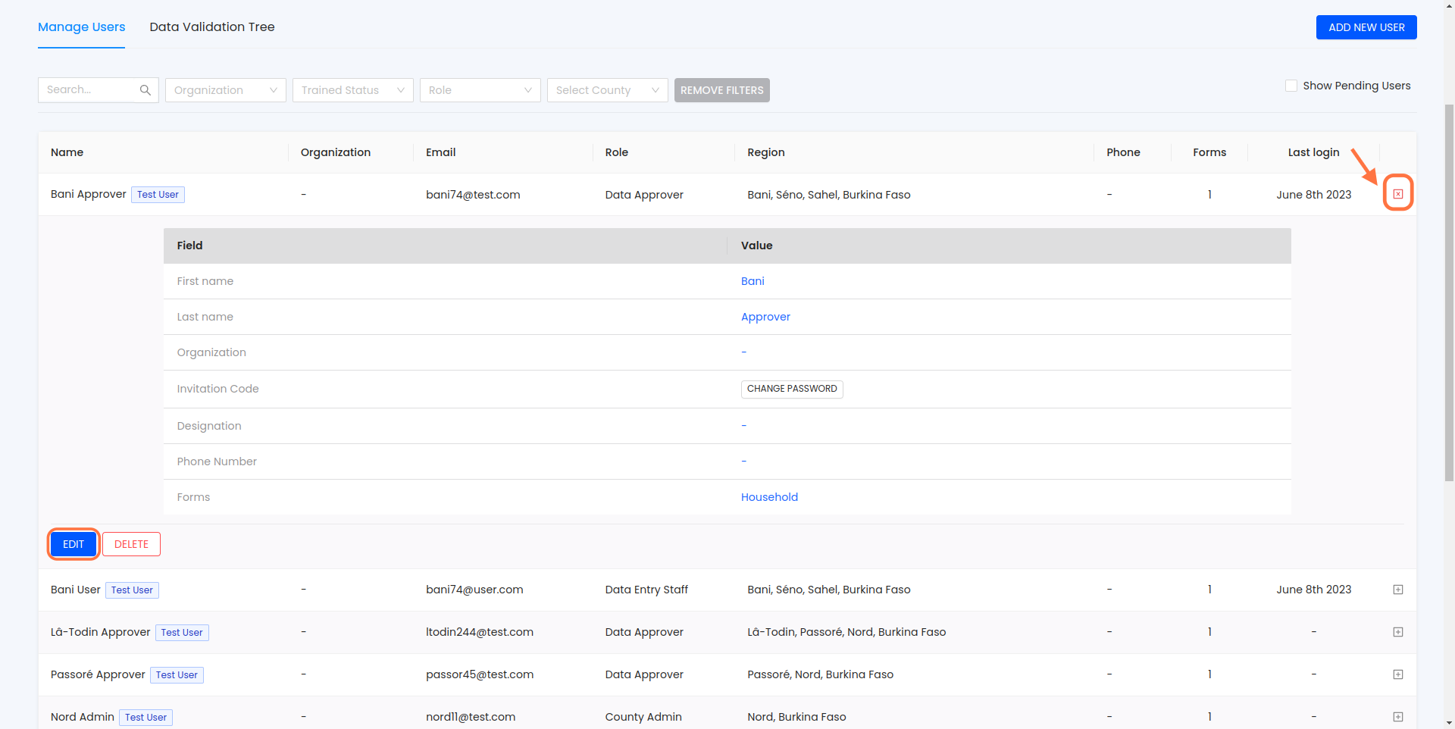Click the Lâ-Todin, Passoré, Nord region cell

tap(846, 632)
